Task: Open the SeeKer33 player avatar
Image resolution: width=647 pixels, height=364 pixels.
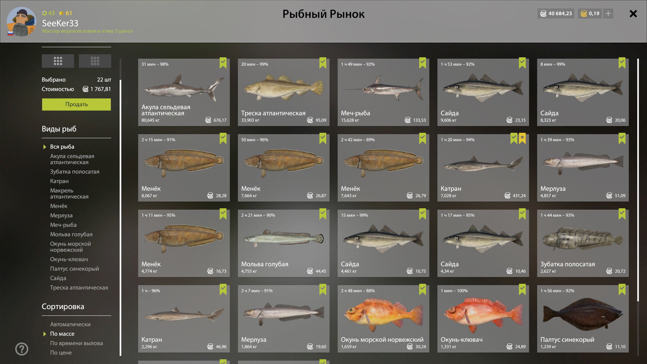Action: pos(21,22)
